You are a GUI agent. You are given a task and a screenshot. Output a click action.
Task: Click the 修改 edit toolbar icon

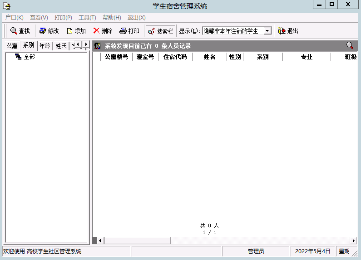(x=43, y=31)
